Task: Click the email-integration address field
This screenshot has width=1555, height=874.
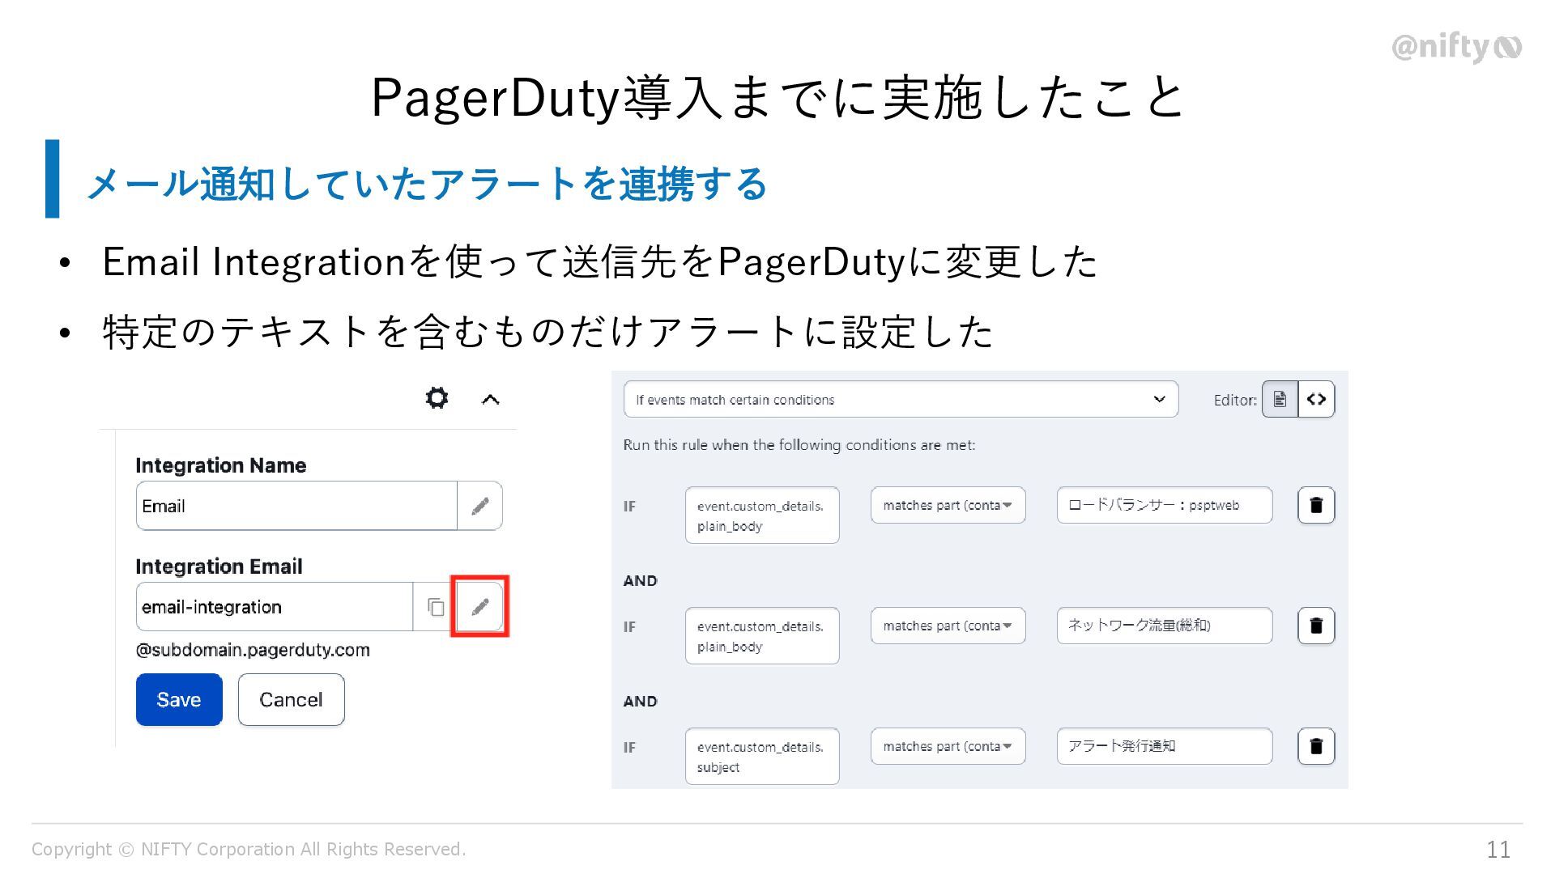Action: coord(274,606)
